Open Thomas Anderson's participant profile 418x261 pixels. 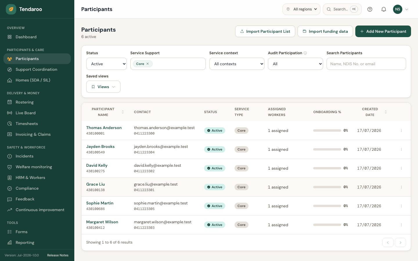point(104,128)
